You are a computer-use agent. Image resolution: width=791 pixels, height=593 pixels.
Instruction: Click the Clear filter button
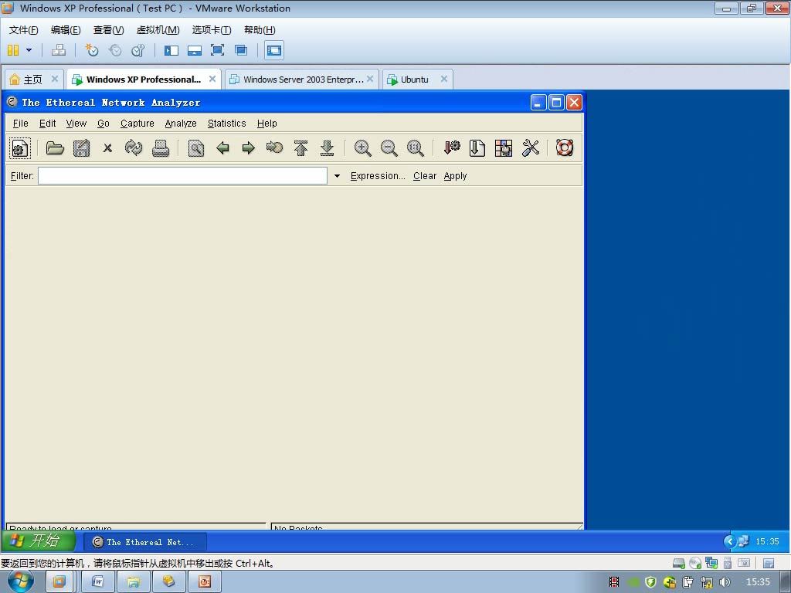coord(425,176)
